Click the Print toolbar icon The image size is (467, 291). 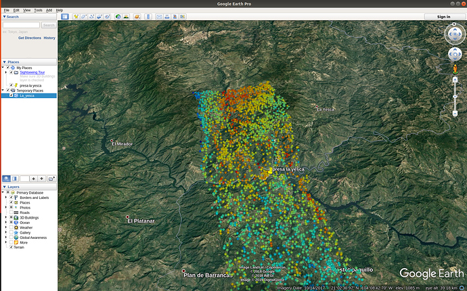(167, 17)
